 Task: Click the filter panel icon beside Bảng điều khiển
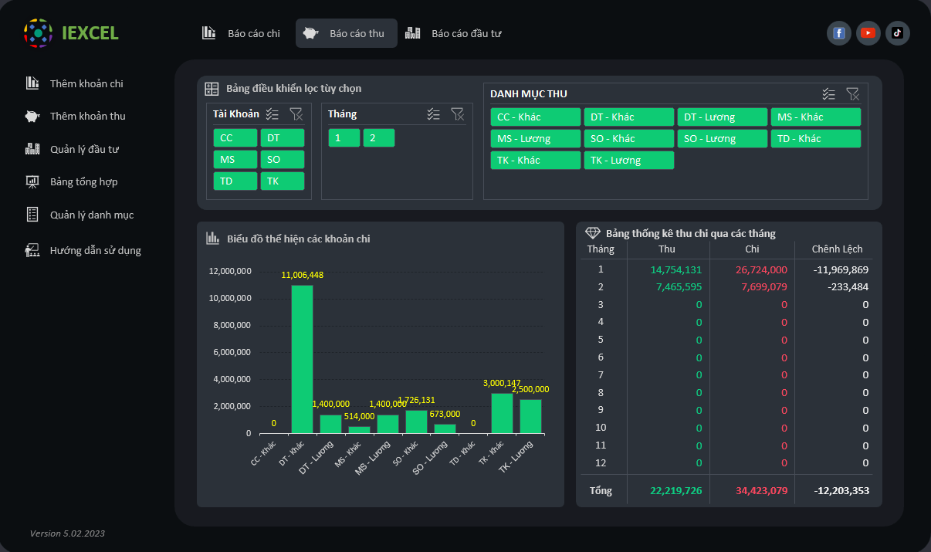pos(212,89)
